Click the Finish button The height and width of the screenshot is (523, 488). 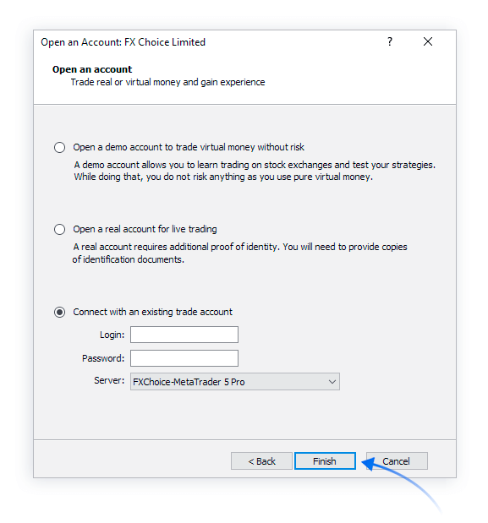coord(325,461)
